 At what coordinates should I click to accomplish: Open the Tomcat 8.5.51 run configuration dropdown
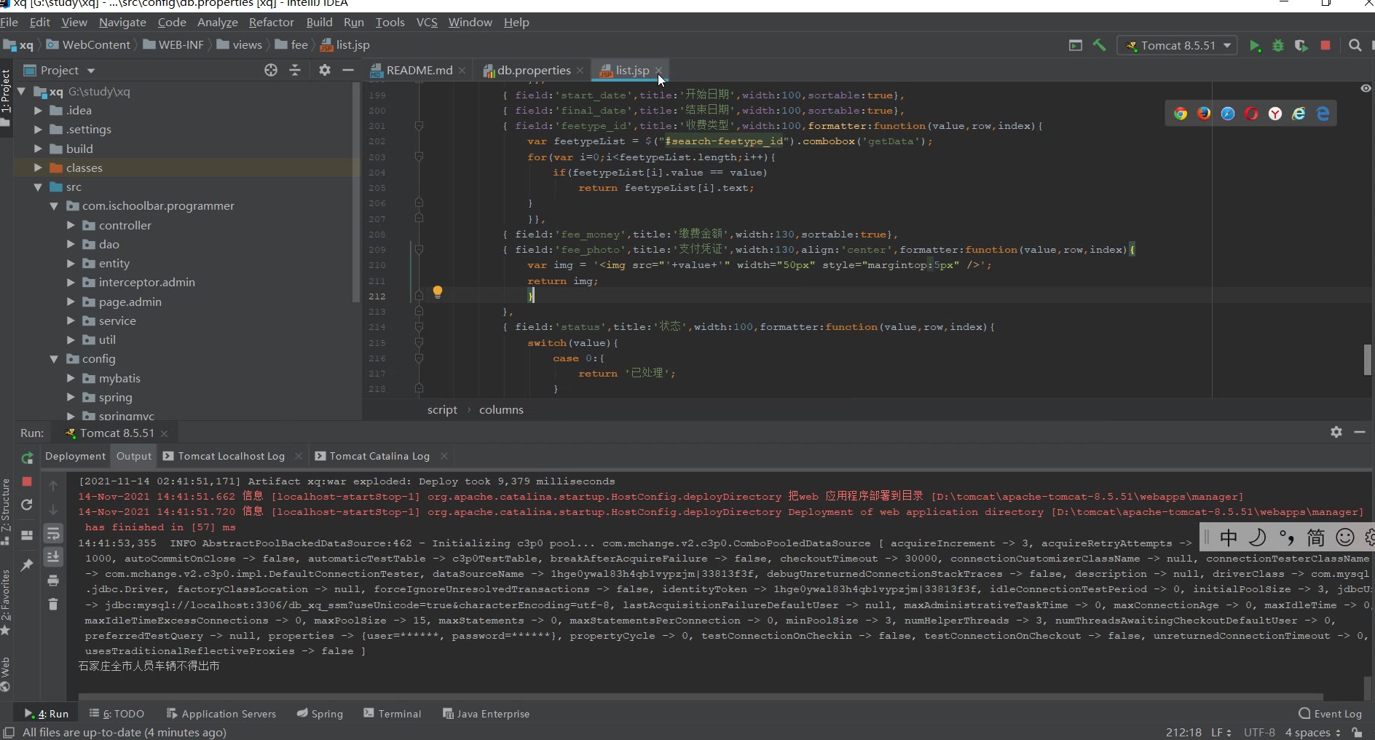tap(1178, 45)
